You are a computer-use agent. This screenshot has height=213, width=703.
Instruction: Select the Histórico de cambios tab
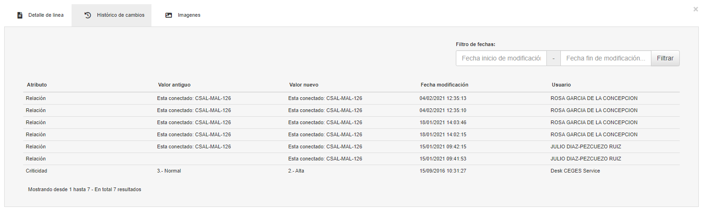tap(112, 15)
